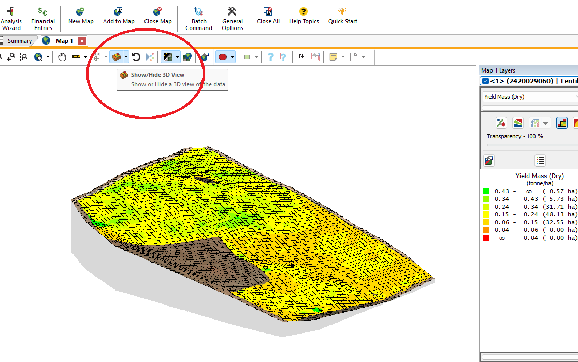Expand the globe zoom dropdown arrow
The height and width of the screenshot is (362, 578).
point(48,57)
